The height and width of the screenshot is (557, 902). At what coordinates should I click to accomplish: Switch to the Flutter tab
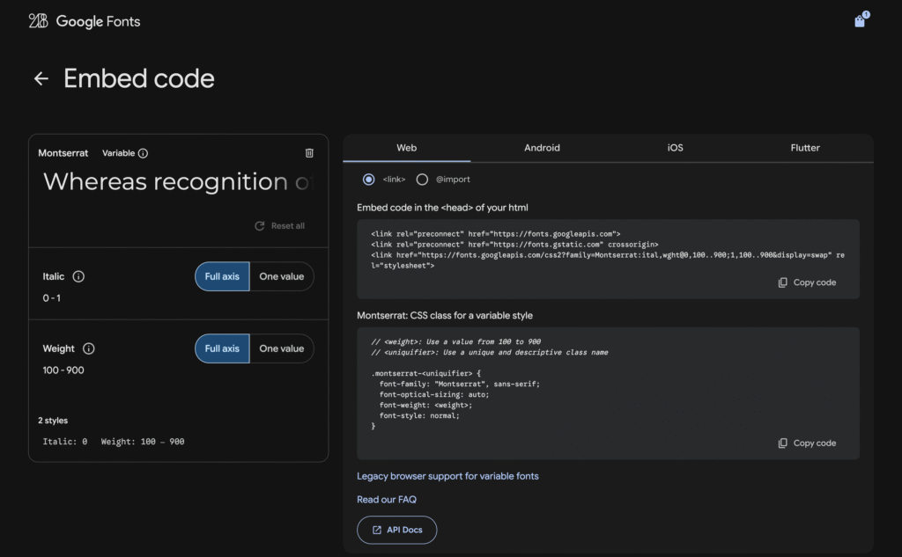point(805,148)
